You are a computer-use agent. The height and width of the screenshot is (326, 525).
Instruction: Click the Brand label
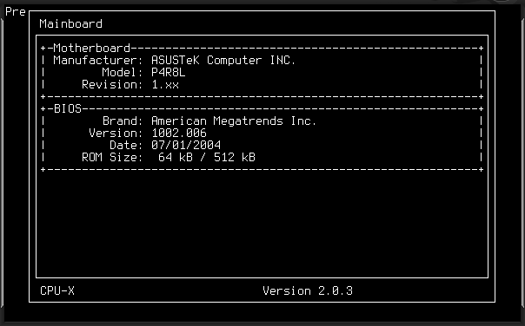pos(123,121)
